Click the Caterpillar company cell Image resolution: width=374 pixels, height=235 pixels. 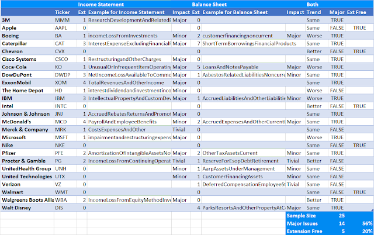[27, 44]
